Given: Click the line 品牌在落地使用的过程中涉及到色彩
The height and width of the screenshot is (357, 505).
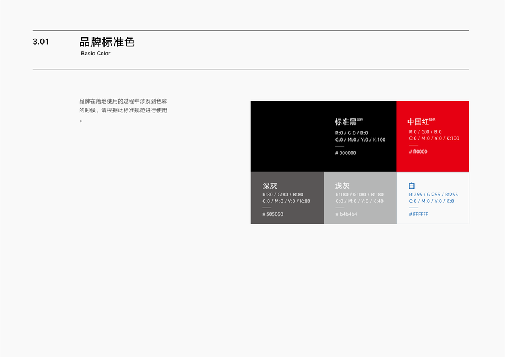Looking at the screenshot, I should (123, 101).
